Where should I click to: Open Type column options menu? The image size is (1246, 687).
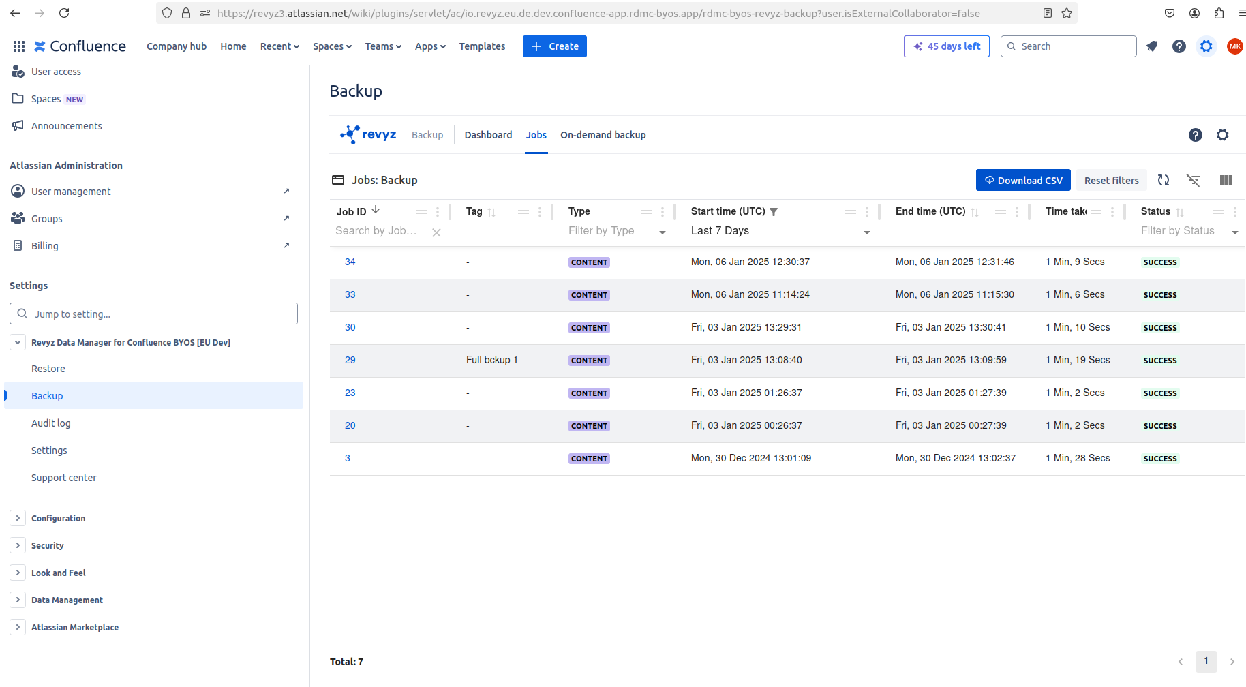pyautogui.click(x=663, y=212)
